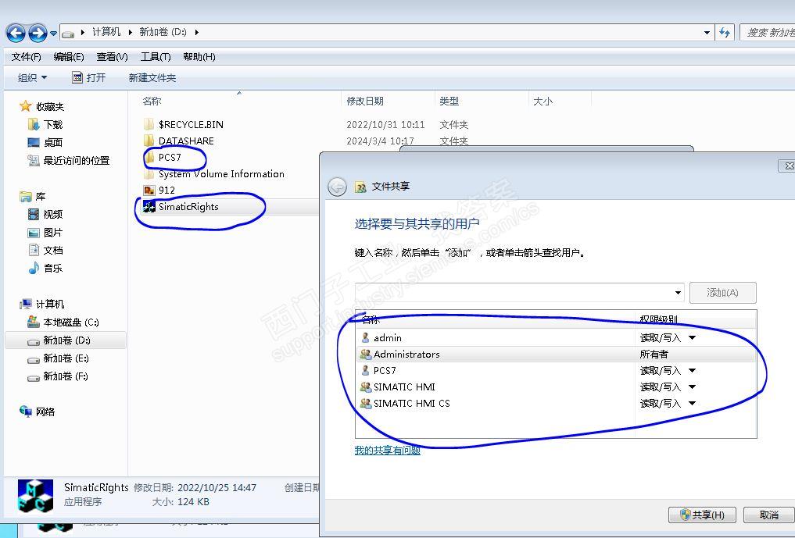
Task: Click 计算机 in the address breadcrumb
Action: tap(106, 32)
